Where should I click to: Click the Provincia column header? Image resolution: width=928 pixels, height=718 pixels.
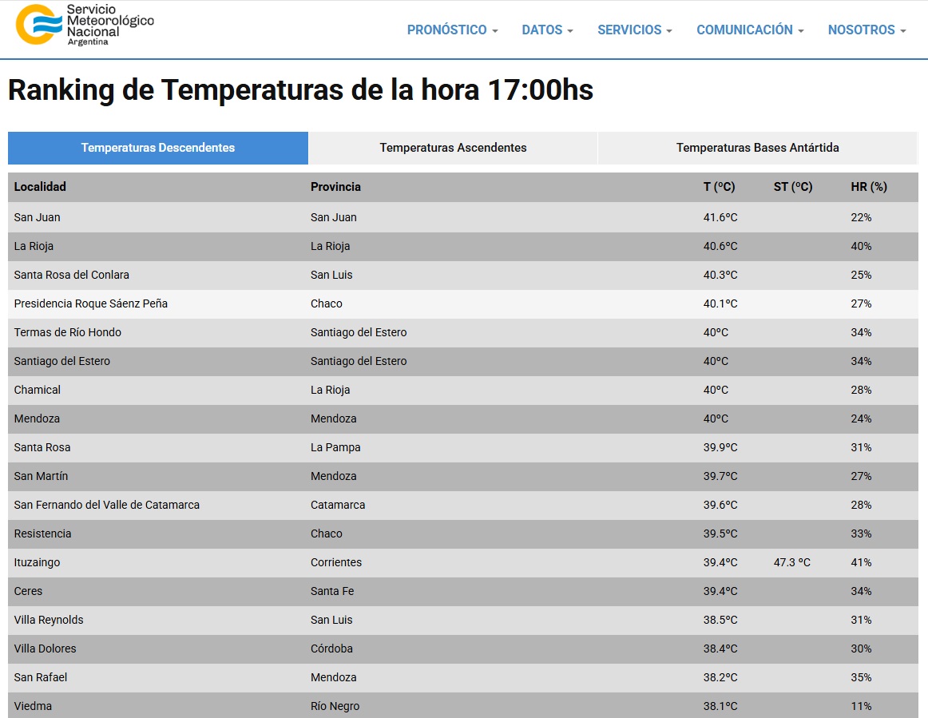335,187
